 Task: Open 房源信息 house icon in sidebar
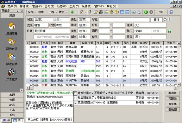pyautogui.click(x=12, y=26)
